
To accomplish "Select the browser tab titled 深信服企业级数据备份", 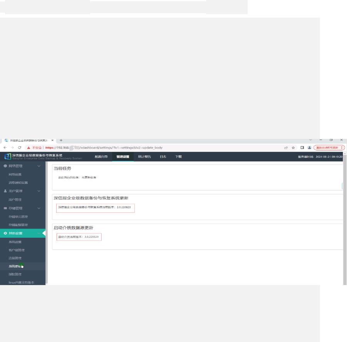I will tap(29, 140).
